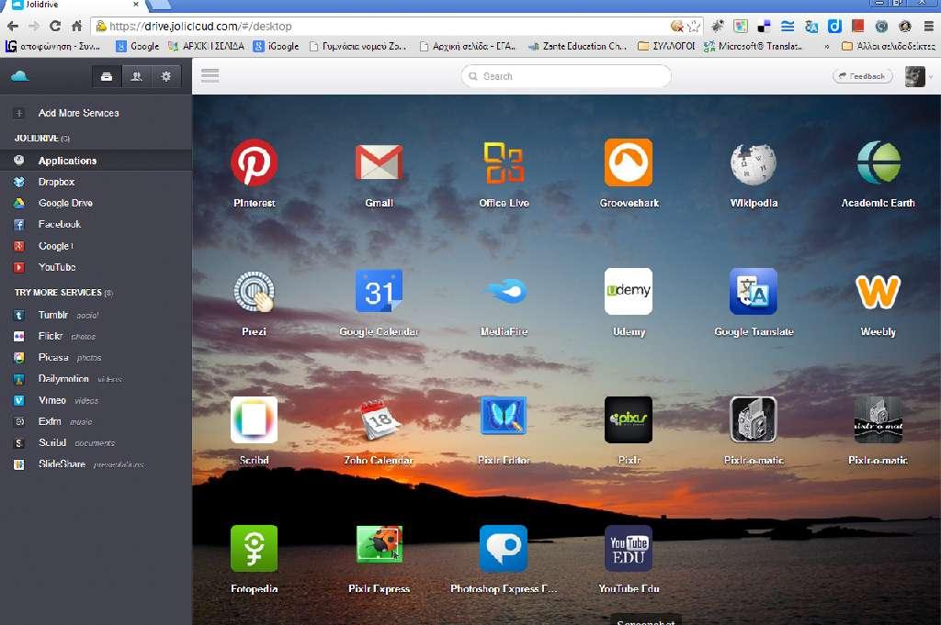Open the Google bookmark

[x=138, y=46]
